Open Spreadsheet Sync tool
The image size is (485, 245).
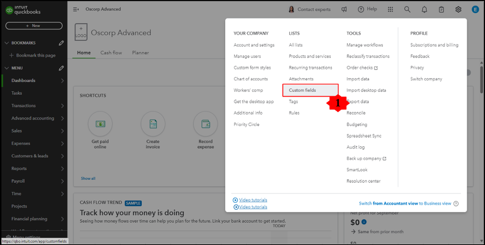pyautogui.click(x=364, y=136)
